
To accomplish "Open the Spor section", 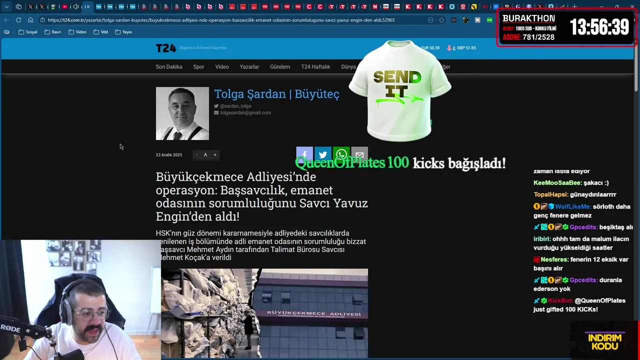I will tap(198, 66).
